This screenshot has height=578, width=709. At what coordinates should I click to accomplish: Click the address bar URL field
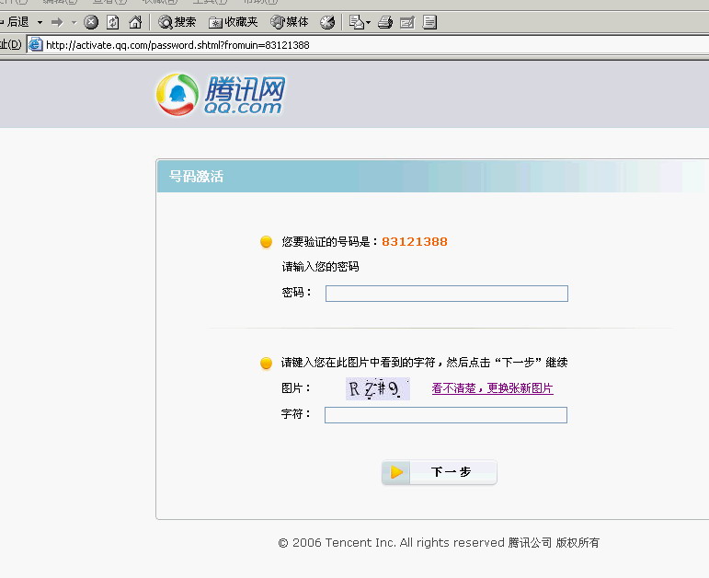[368, 44]
